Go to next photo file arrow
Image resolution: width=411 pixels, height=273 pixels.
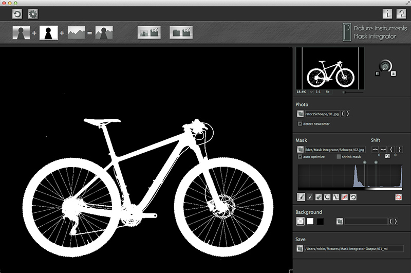point(348,114)
